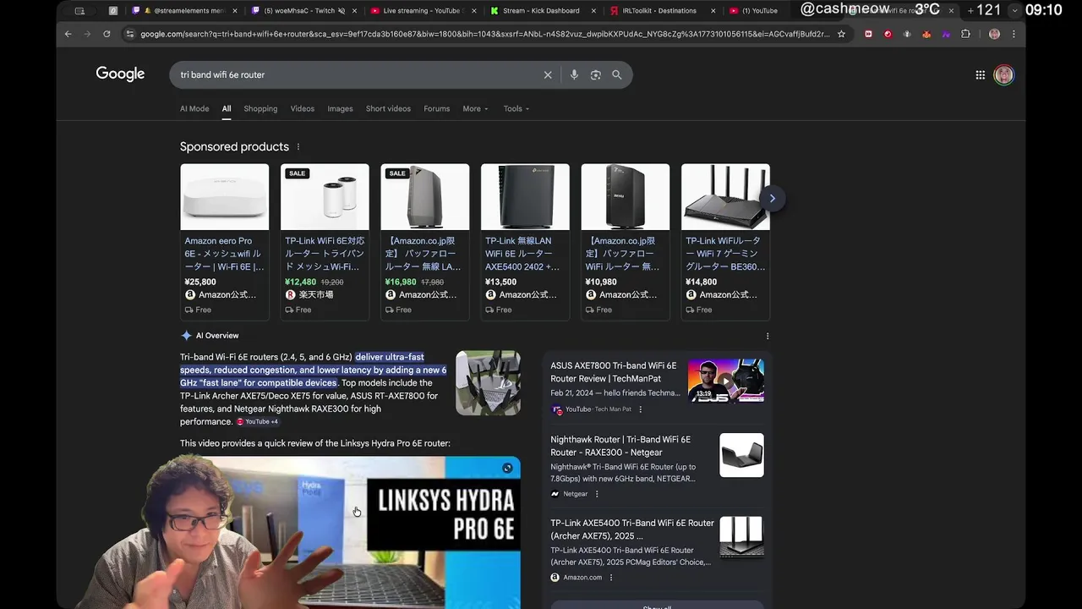Start voice search with the microphone icon
The height and width of the screenshot is (609, 1082).
tap(574, 74)
